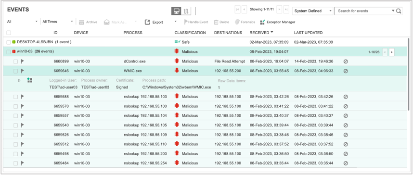Show next win10-03 events page
The image size is (413, 175).
tap(392, 52)
